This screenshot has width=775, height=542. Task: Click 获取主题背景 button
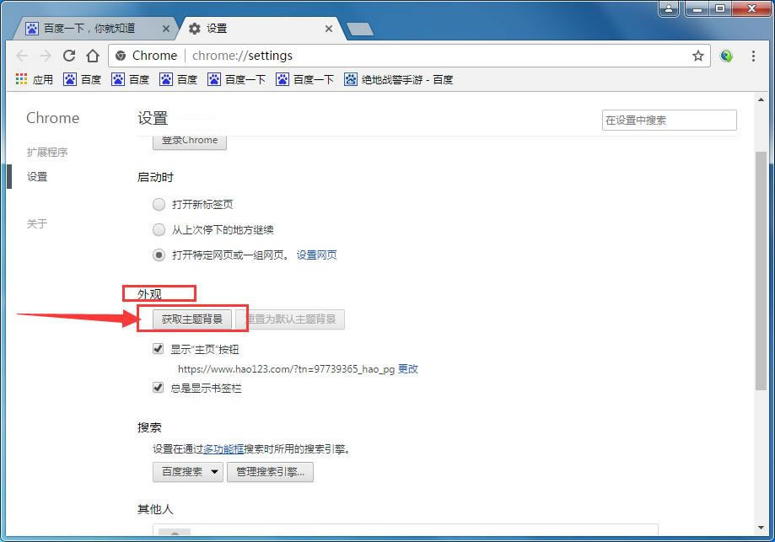pos(191,319)
